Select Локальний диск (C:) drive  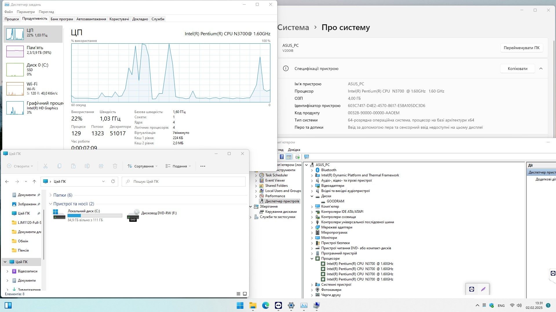point(87,215)
